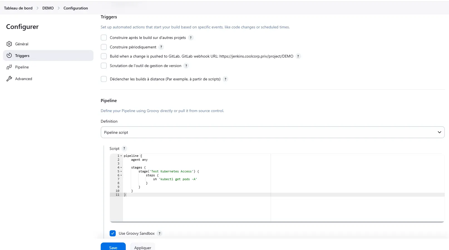
Task: Tick Déclencher les builds à distance checkbox
Action: (x=104, y=79)
